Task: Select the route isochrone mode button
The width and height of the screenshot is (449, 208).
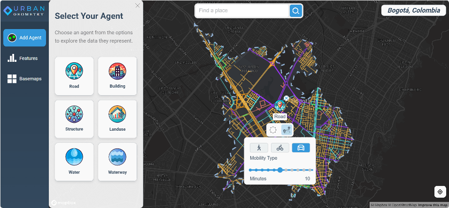Action: coord(286,130)
